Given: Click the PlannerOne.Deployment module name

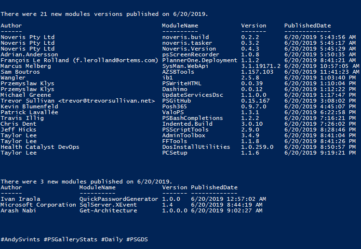Looking at the screenshot, I should 200,60.
